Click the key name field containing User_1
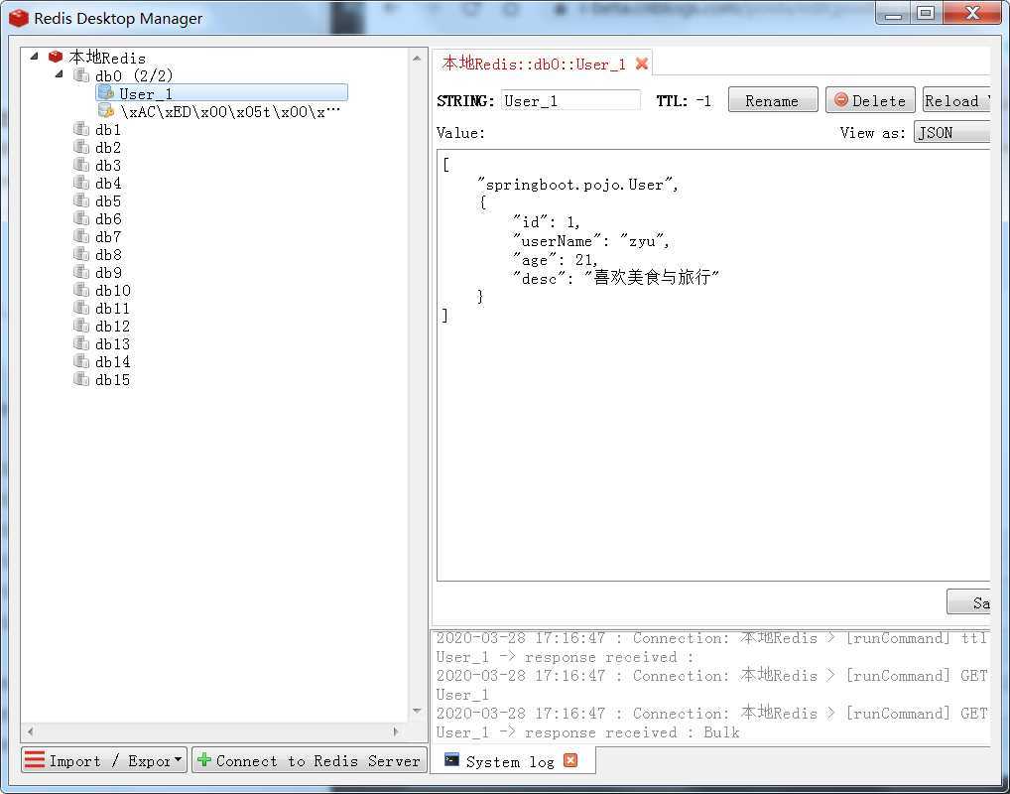This screenshot has height=794, width=1010. coord(570,100)
